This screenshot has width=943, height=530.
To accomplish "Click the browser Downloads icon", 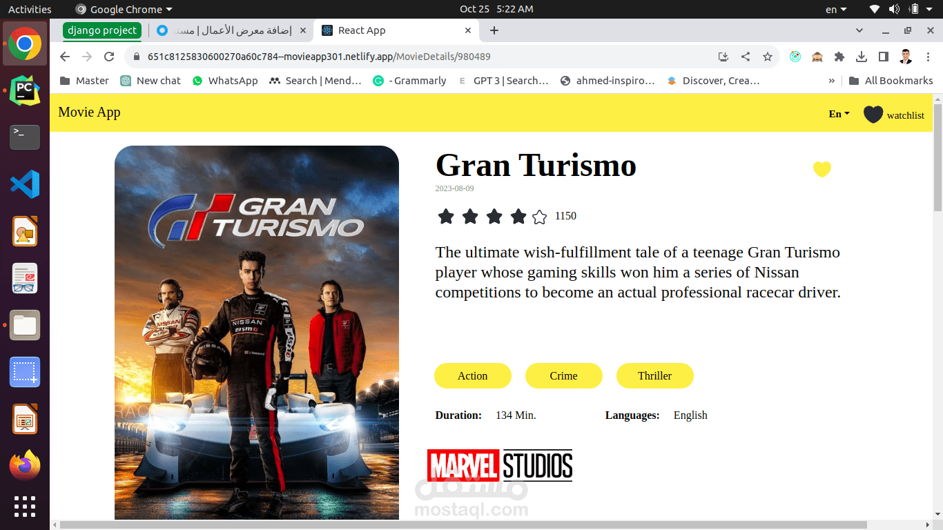I will (x=862, y=57).
